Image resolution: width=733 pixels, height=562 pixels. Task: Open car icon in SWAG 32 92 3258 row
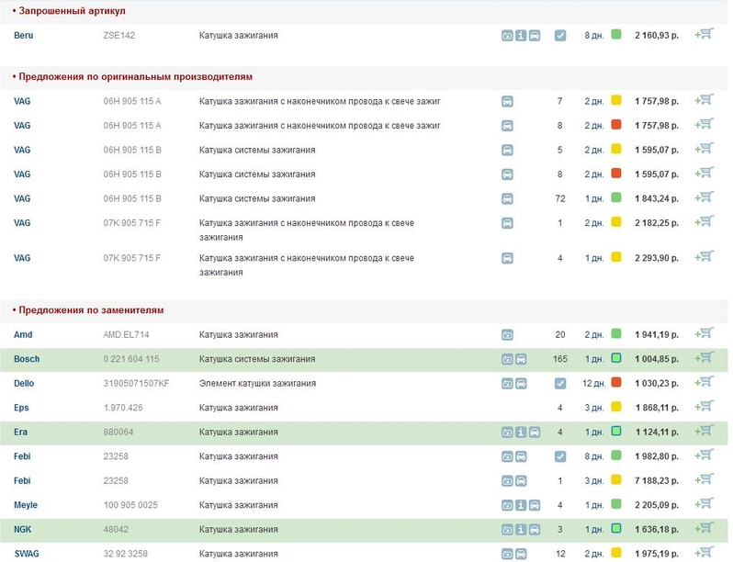[x=520, y=554]
